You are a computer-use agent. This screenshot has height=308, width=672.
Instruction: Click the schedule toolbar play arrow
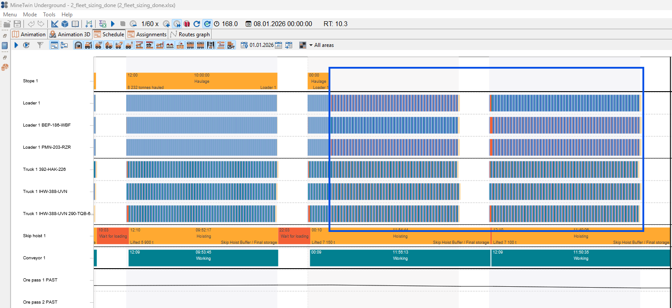[16, 45]
